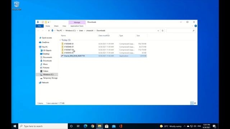Select Windows (C:) drive in the navigation pane
This screenshot has height=129, width=230.
47,75
